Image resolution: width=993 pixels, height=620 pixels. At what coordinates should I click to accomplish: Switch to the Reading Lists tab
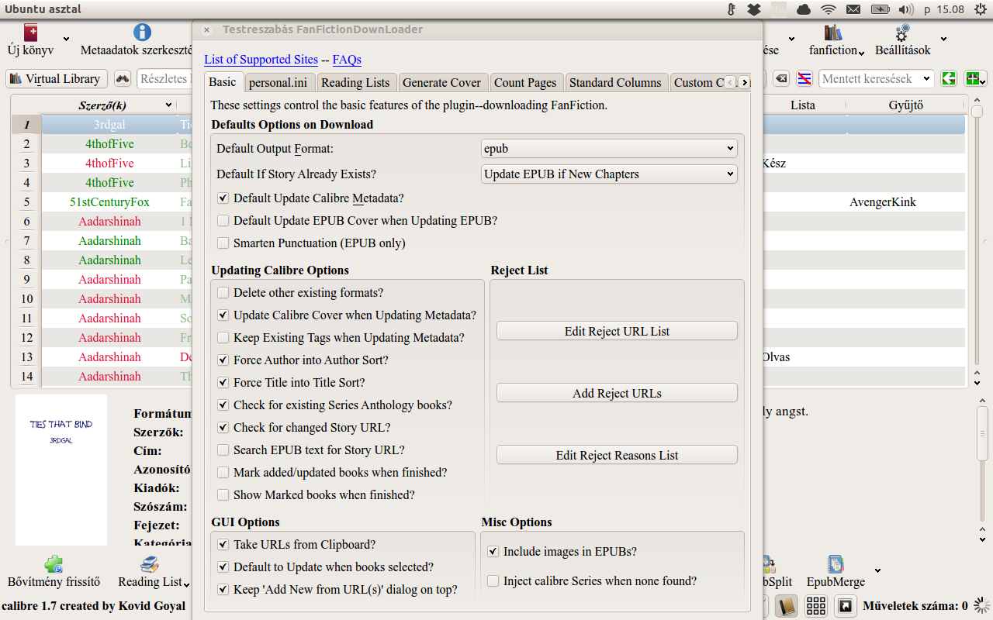coord(355,82)
